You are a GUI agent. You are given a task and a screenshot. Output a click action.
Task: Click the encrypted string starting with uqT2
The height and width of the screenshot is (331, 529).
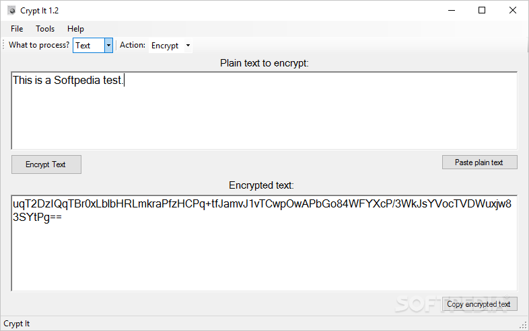262,210
